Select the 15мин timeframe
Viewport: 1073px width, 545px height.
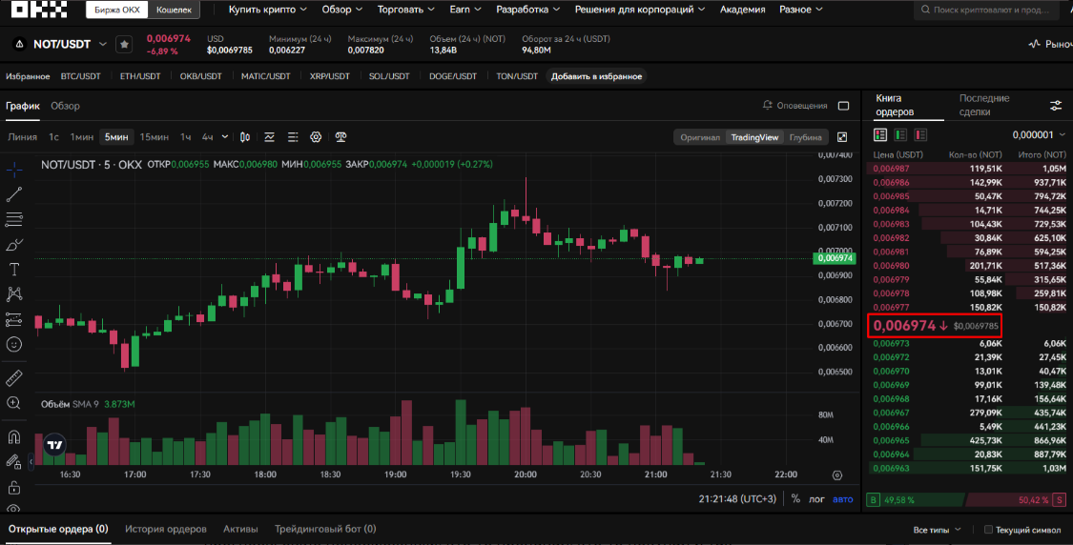pos(154,137)
